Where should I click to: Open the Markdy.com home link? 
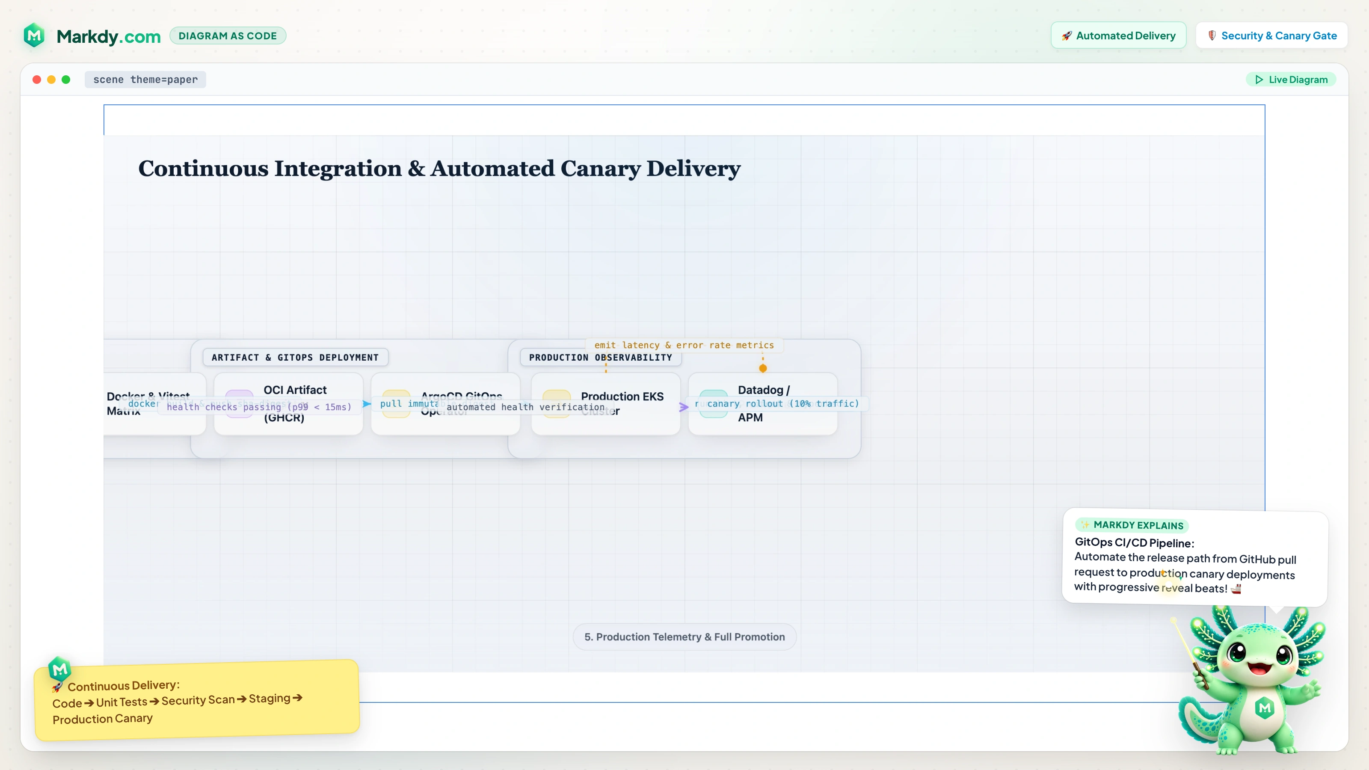tap(108, 36)
